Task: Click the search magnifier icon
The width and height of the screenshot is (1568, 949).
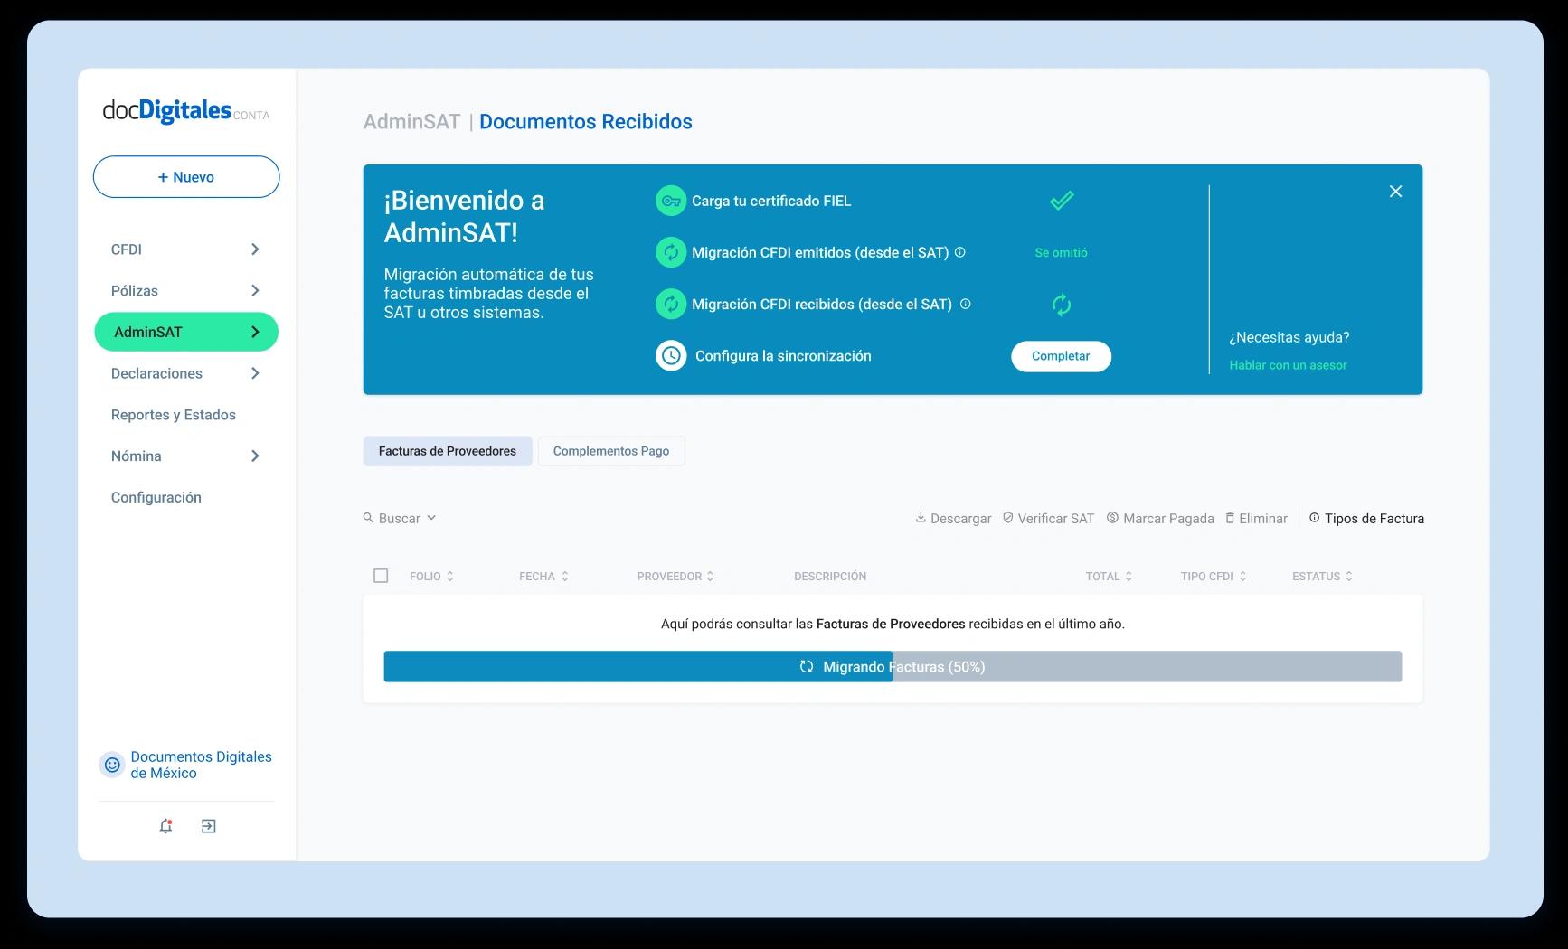Action: click(368, 518)
